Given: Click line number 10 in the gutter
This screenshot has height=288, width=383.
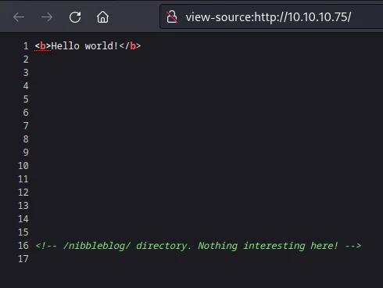Looking at the screenshot, I should click(23, 166).
